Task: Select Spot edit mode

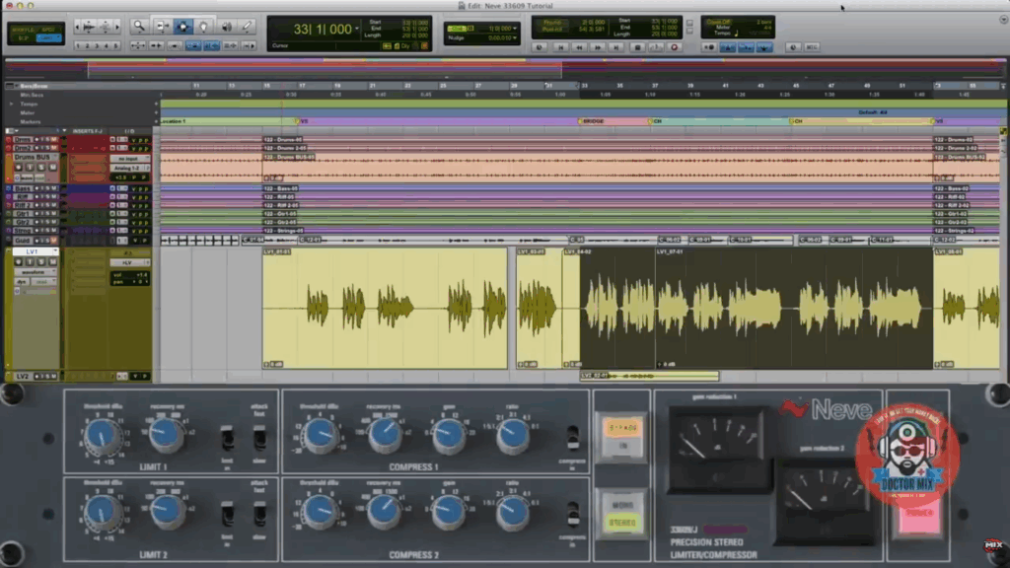Action: [49, 30]
